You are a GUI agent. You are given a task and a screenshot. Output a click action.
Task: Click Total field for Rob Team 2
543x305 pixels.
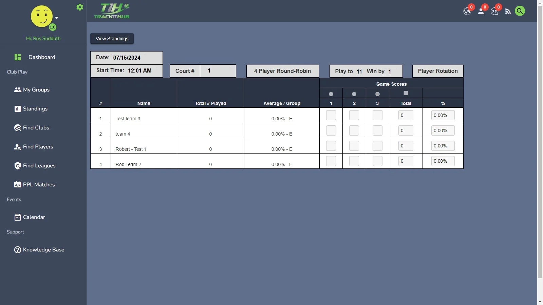click(x=406, y=161)
